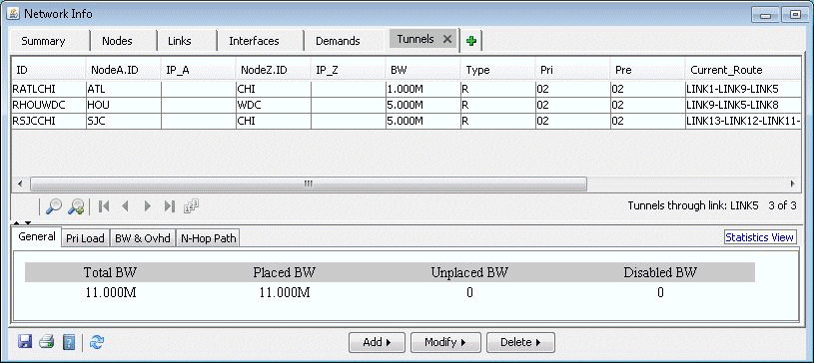Click the 1.000M bandwidth cell
This screenshot has width=814, height=363.
[422, 89]
